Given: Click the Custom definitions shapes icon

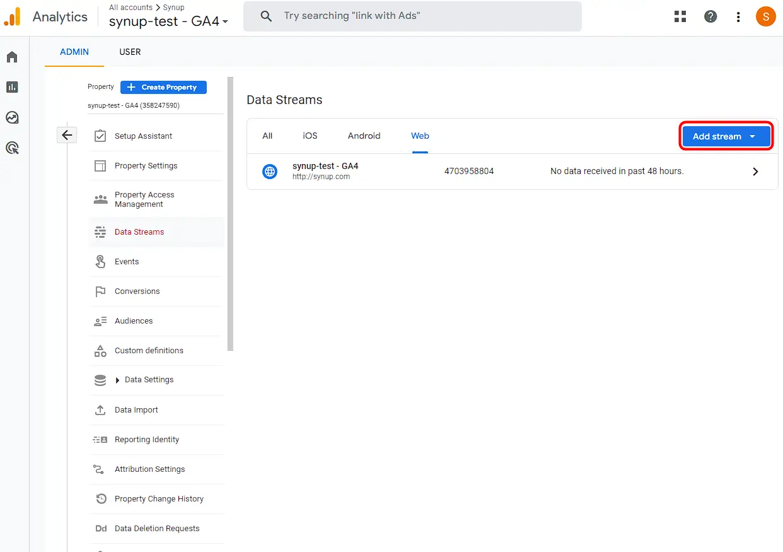Looking at the screenshot, I should (x=100, y=351).
